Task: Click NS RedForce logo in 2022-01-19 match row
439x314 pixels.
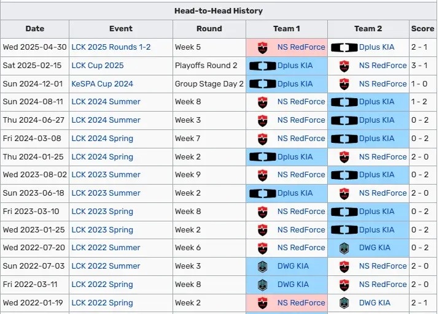Action: click(x=263, y=303)
